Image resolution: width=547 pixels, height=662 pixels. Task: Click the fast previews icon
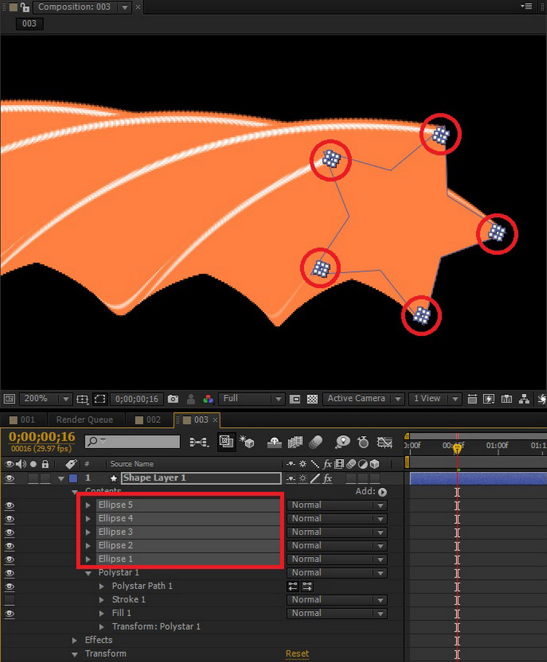(x=489, y=399)
